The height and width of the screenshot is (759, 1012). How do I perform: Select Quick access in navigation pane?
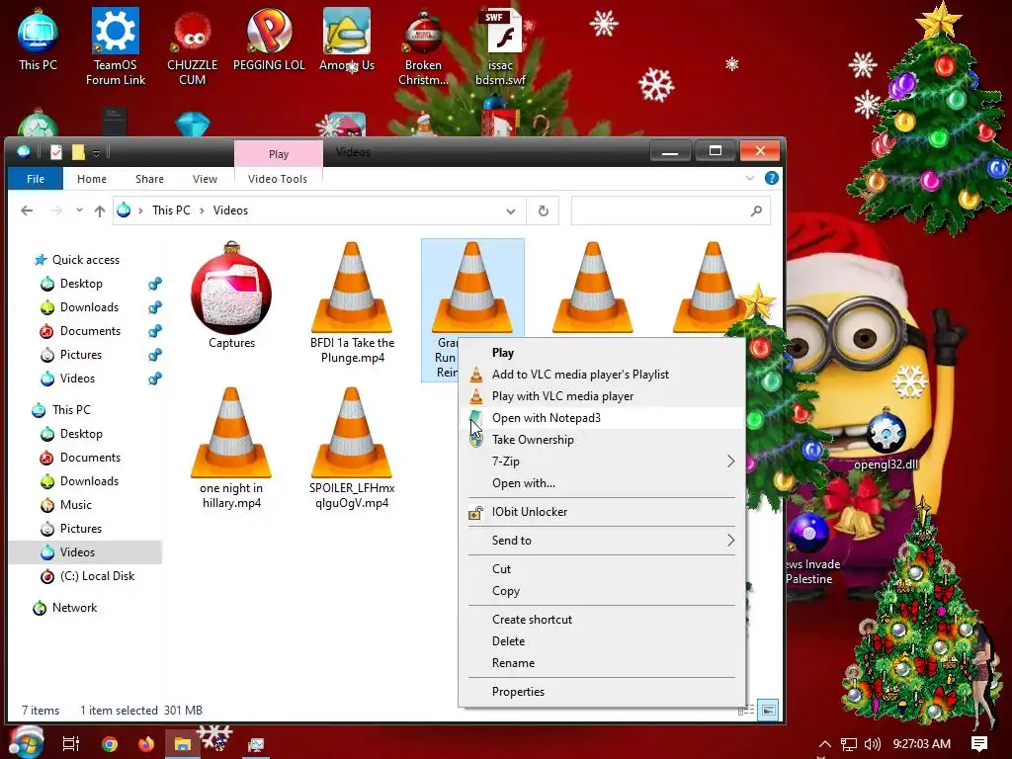tap(85, 260)
